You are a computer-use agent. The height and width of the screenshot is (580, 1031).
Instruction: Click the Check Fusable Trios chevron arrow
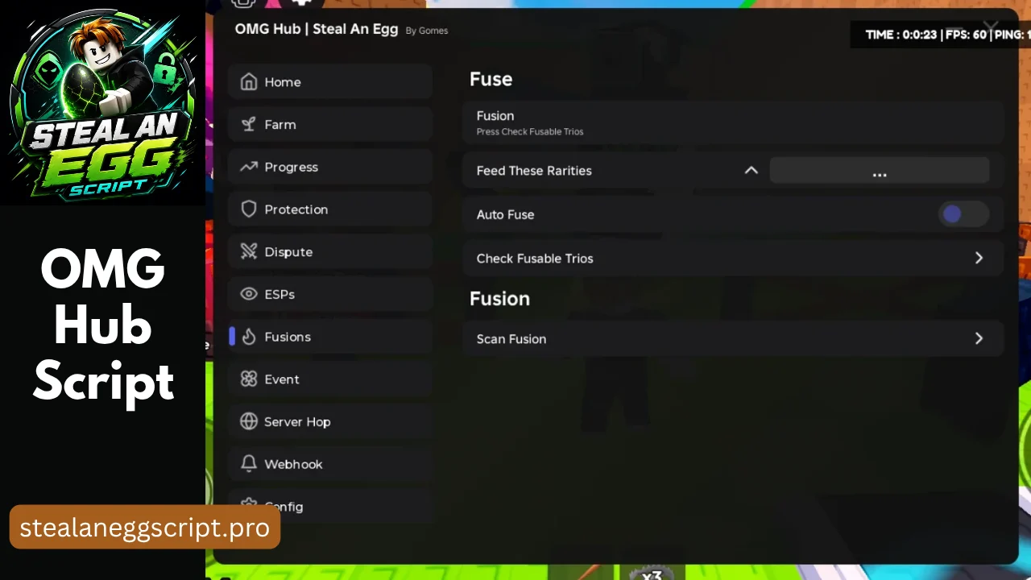coord(979,258)
